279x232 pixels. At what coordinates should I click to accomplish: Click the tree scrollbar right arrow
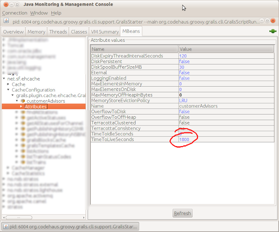(84, 218)
